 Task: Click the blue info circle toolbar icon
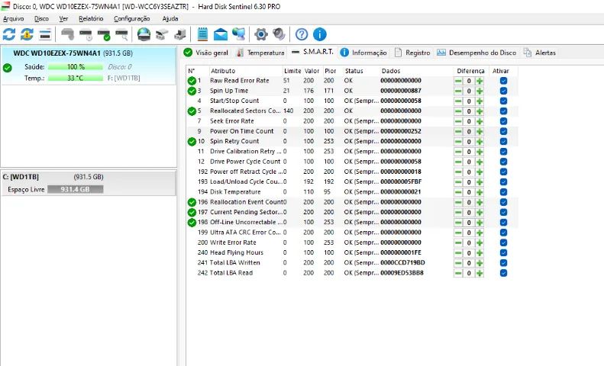(x=320, y=34)
